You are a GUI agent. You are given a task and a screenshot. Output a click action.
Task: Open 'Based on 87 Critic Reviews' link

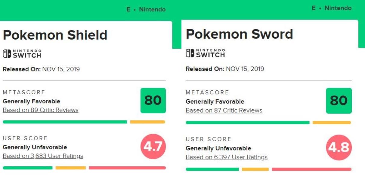click(x=224, y=111)
